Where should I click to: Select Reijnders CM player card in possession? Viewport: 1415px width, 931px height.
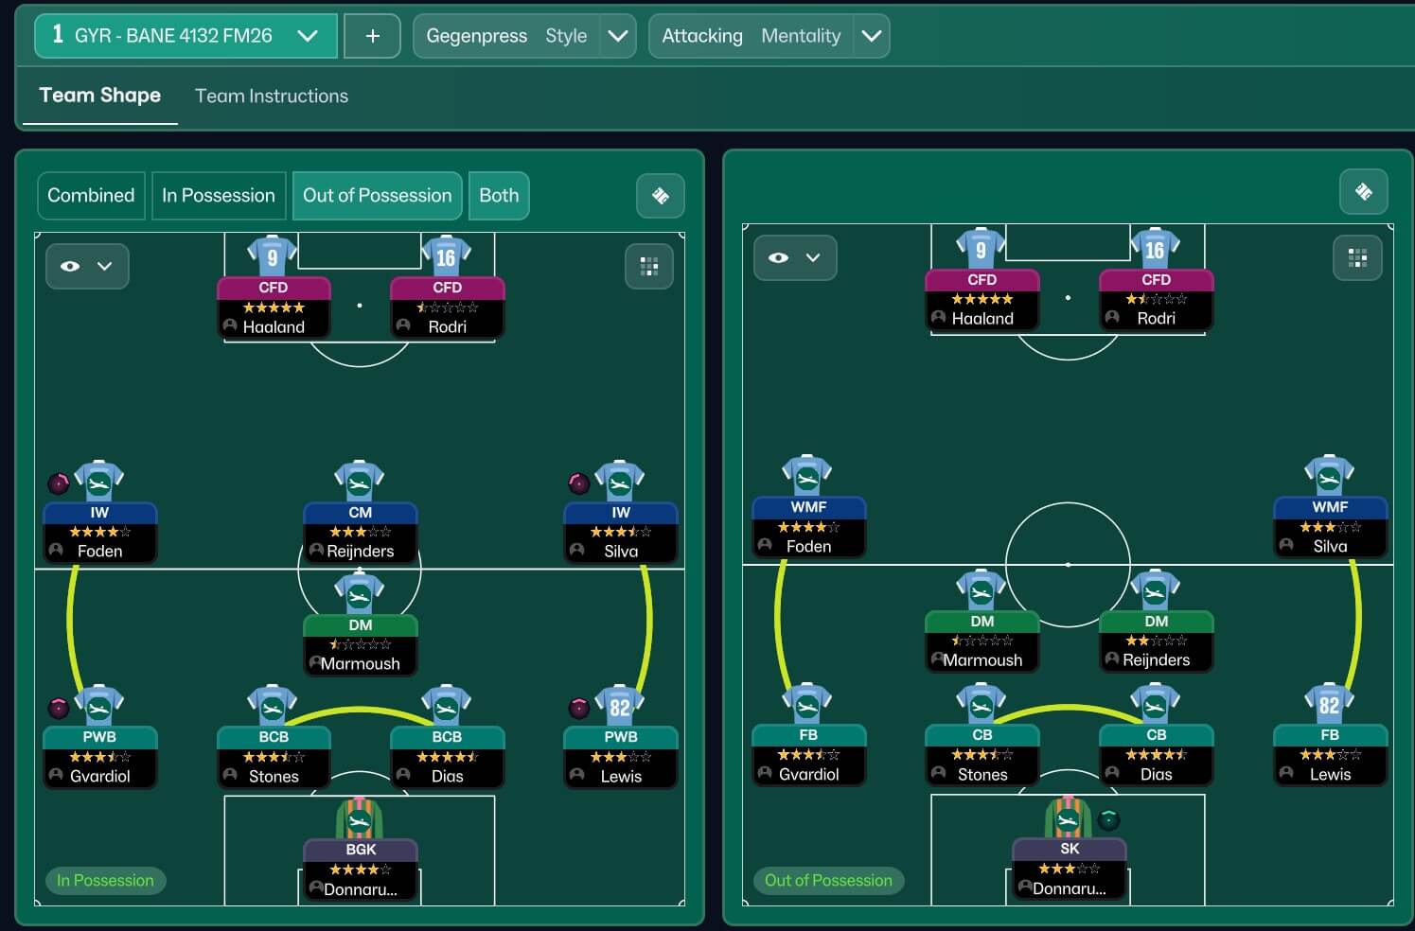[360, 532]
